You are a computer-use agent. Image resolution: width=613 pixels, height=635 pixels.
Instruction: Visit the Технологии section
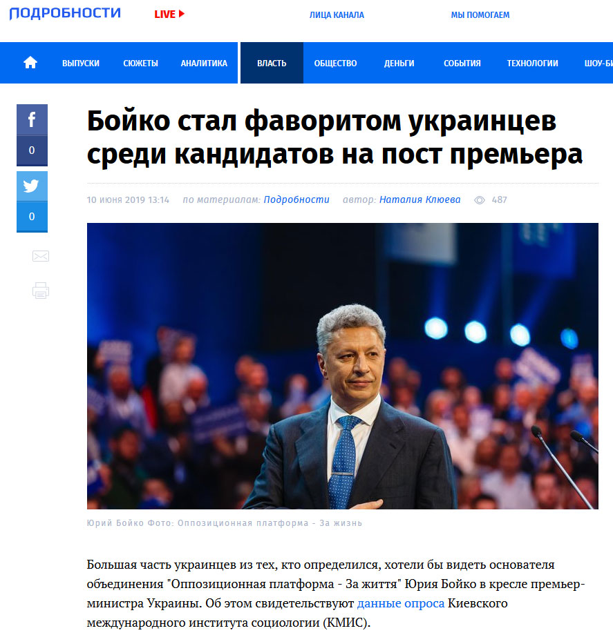(x=532, y=63)
